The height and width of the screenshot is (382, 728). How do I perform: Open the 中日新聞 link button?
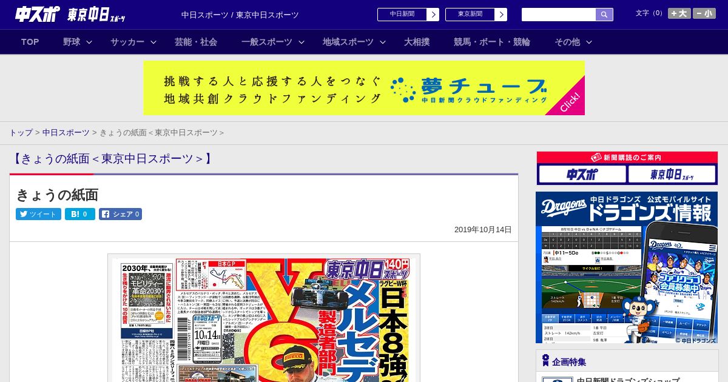point(402,15)
